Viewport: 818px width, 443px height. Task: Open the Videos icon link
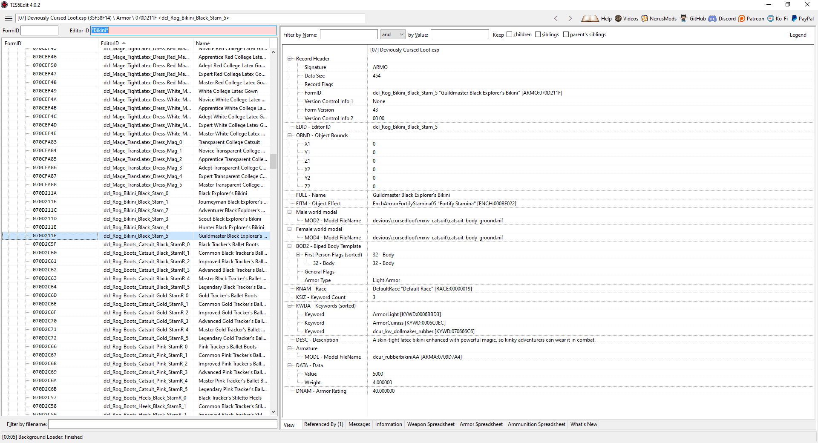click(618, 18)
